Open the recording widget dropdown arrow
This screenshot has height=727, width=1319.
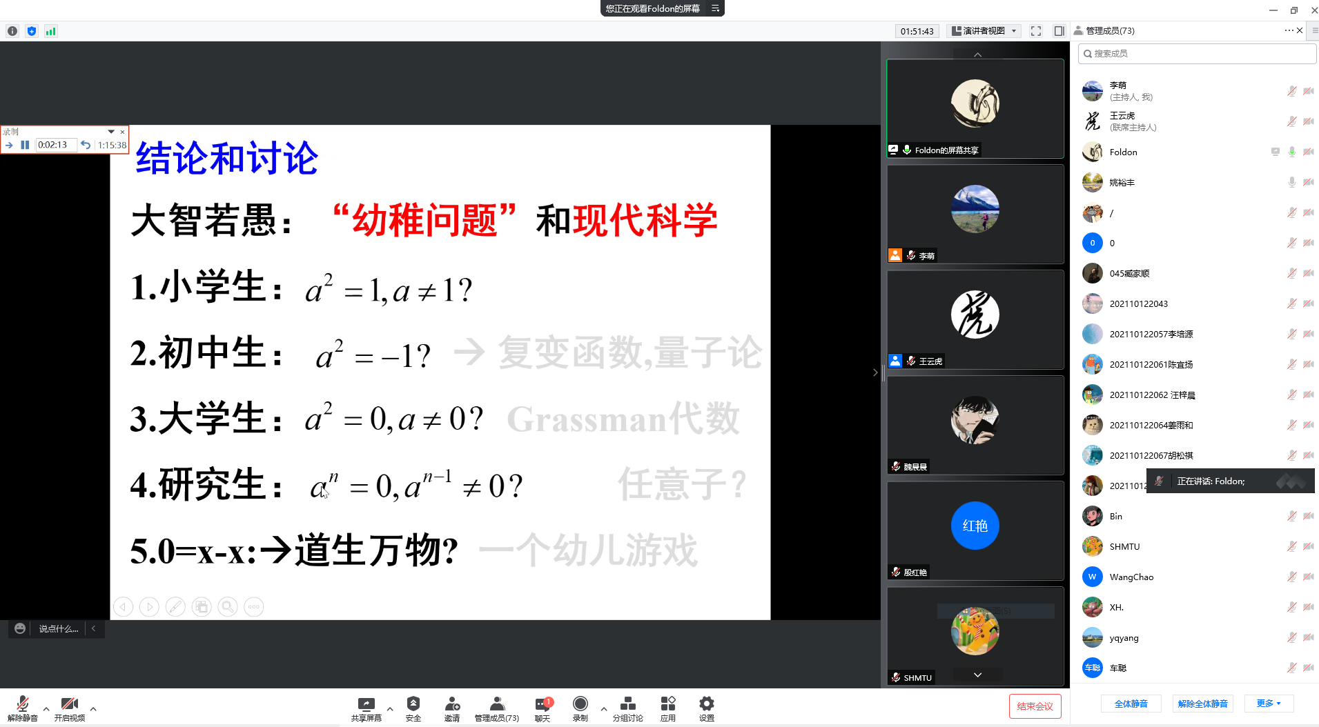pos(111,131)
